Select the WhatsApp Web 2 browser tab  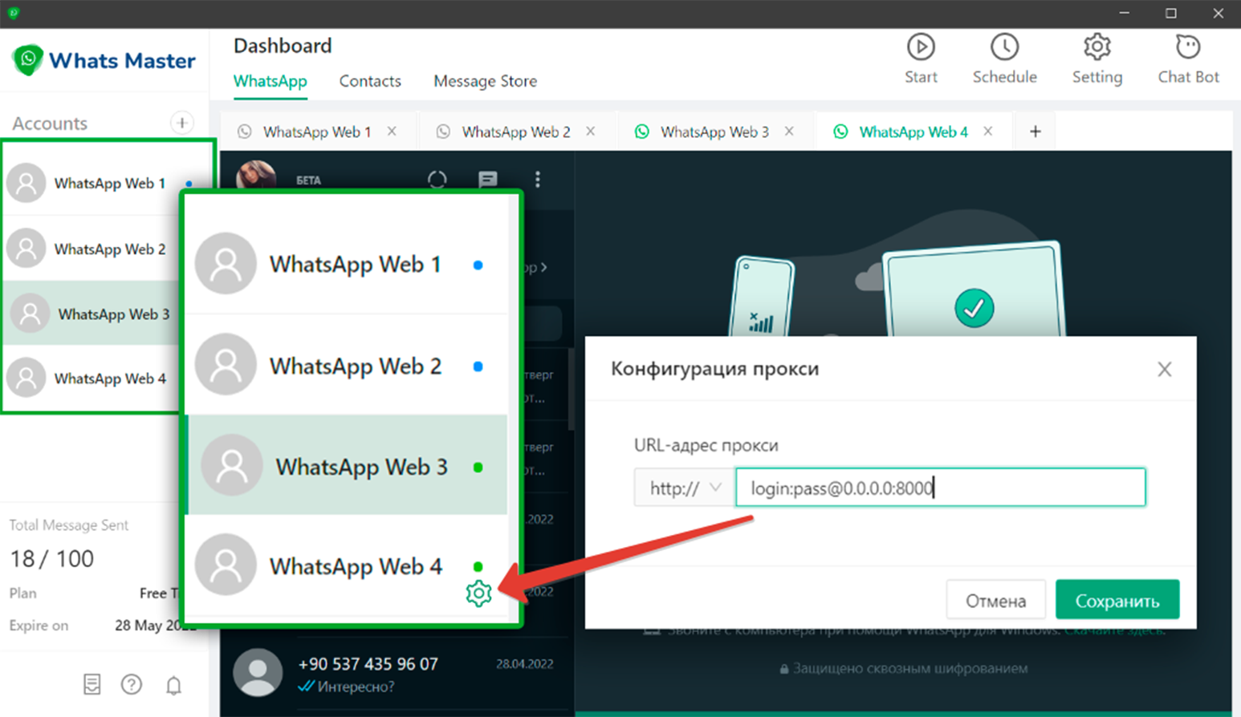(515, 132)
